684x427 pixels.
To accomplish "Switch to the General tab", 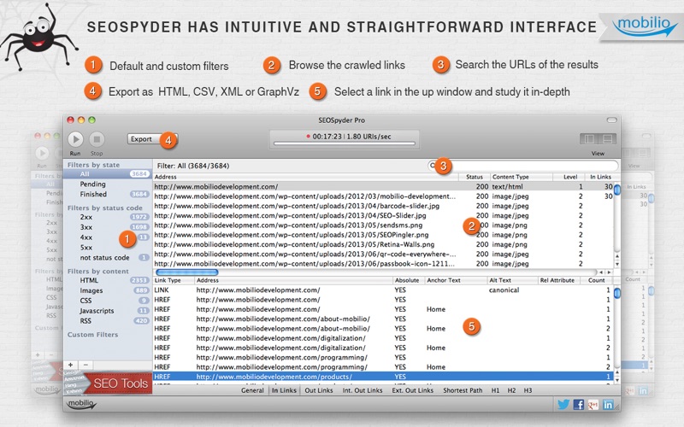I will point(252,390).
